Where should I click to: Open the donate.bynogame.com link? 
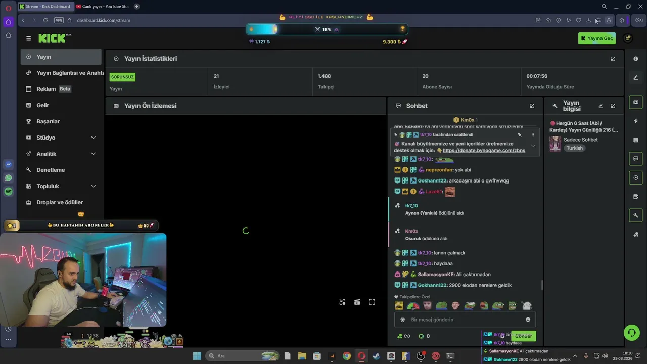click(484, 151)
